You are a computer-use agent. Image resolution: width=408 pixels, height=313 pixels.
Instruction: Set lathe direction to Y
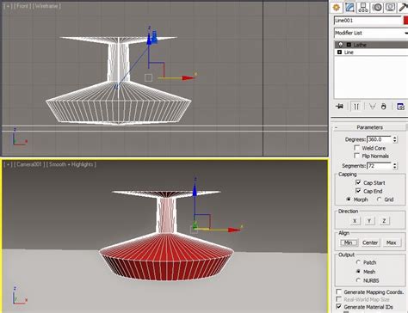[x=369, y=221]
